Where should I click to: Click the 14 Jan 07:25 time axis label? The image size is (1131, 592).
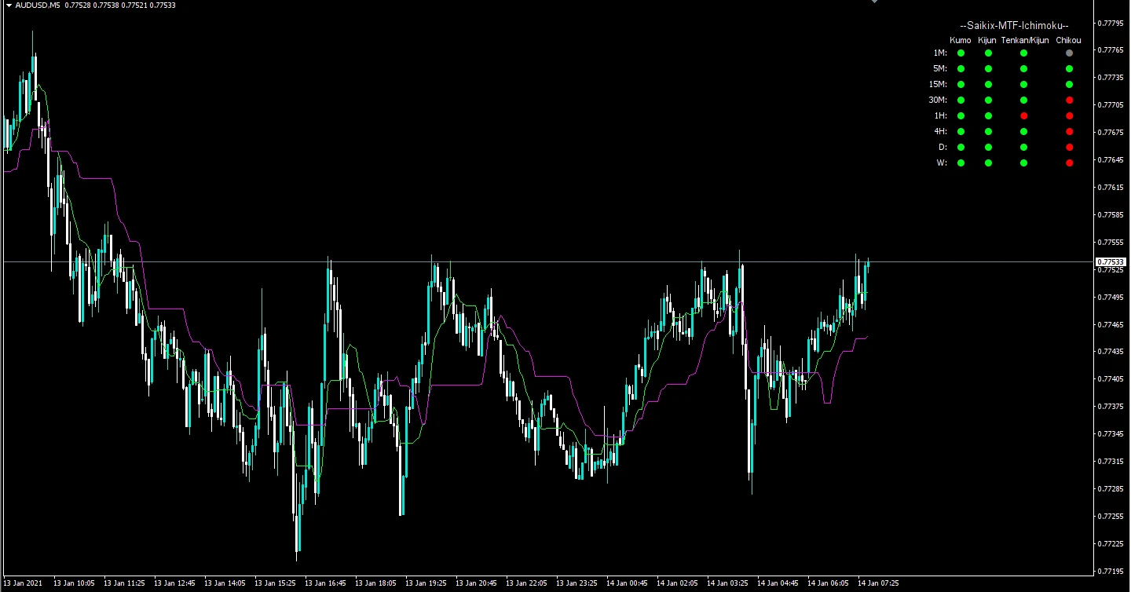click(878, 583)
